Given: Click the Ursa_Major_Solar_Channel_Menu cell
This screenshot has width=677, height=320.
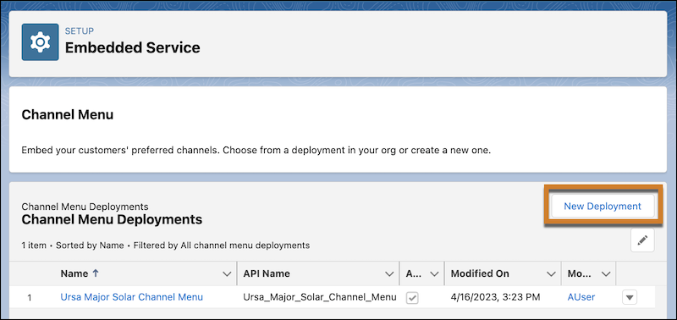Looking at the screenshot, I should (x=320, y=297).
